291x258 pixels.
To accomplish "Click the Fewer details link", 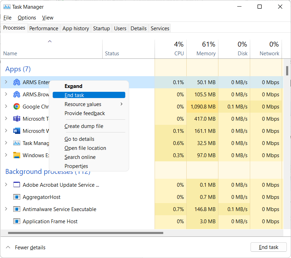I will click(x=30, y=247).
